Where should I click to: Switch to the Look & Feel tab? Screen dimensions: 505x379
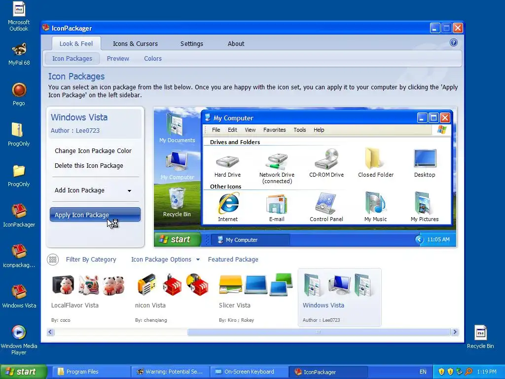click(x=76, y=43)
